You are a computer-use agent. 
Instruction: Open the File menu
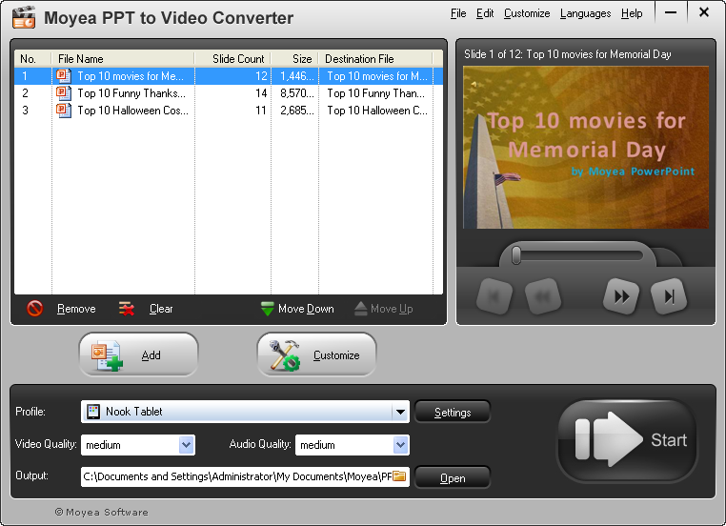458,13
